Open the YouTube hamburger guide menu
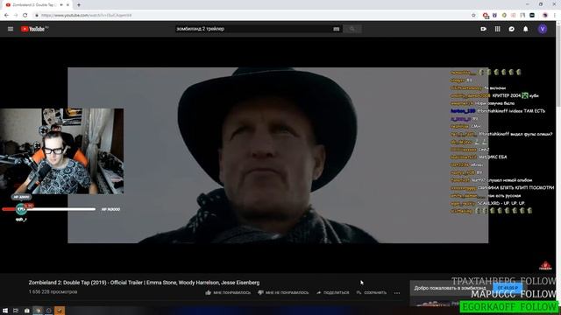 tap(11, 29)
